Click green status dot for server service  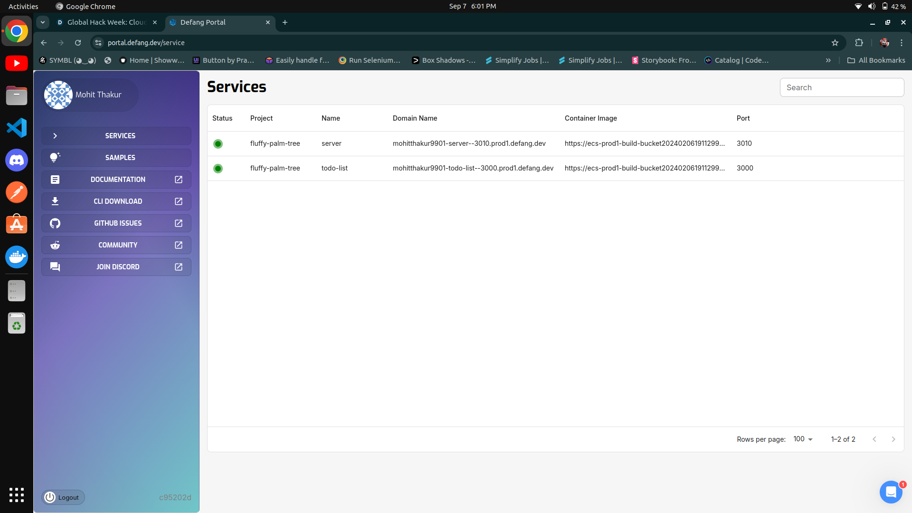tap(218, 144)
